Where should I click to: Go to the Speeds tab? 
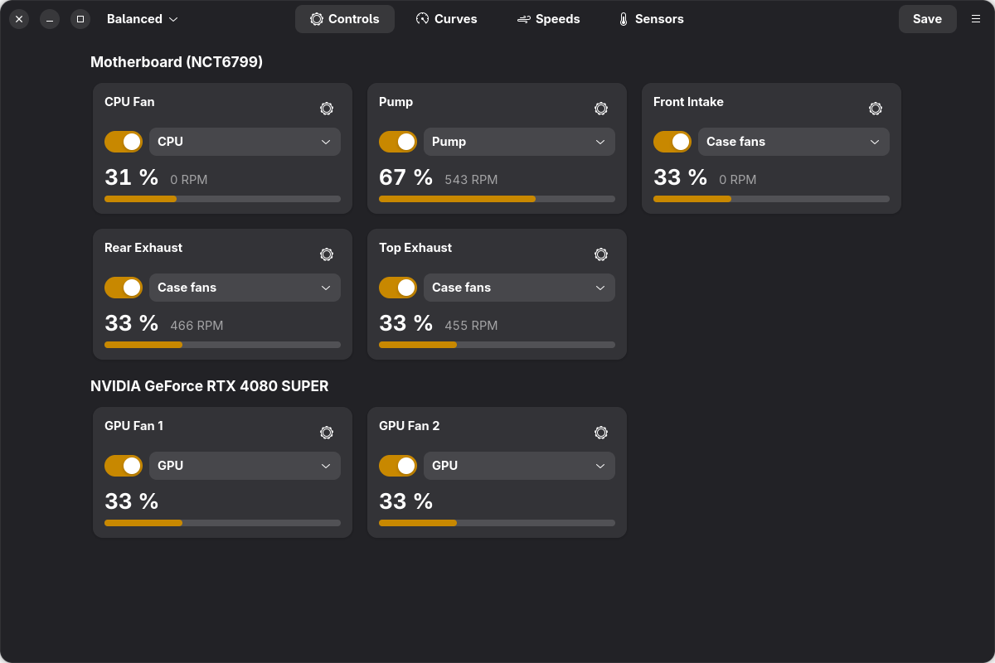(548, 19)
